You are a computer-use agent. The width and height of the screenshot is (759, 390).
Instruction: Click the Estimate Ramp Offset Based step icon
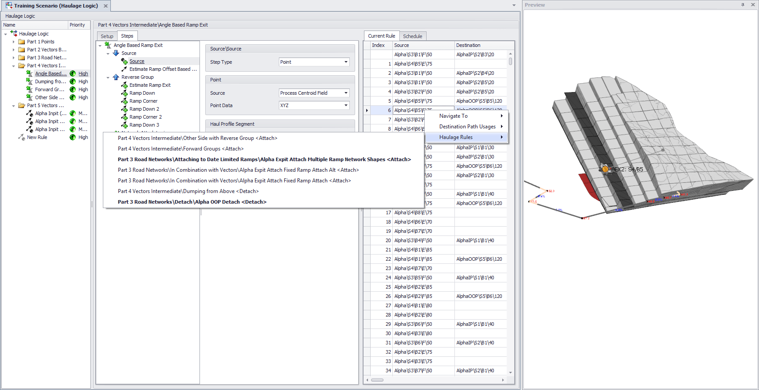tap(124, 70)
